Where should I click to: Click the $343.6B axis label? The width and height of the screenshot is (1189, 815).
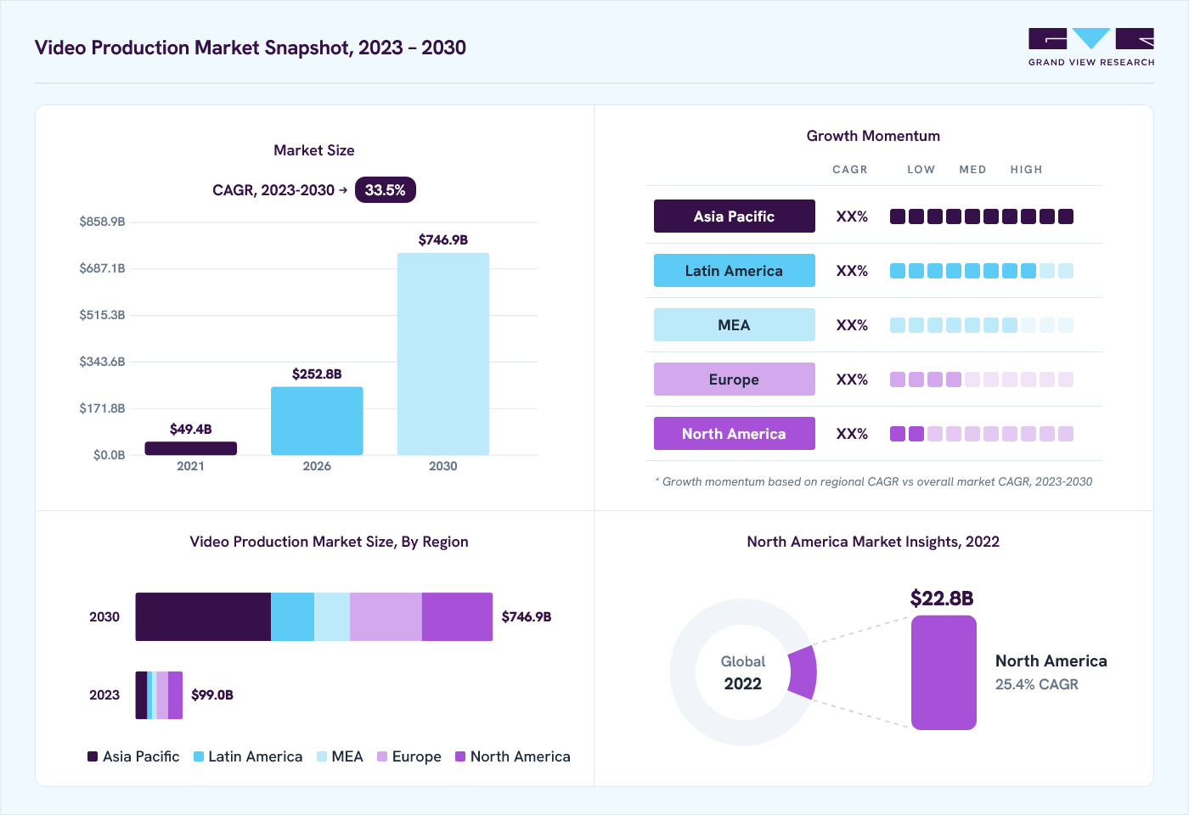click(x=102, y=362)
